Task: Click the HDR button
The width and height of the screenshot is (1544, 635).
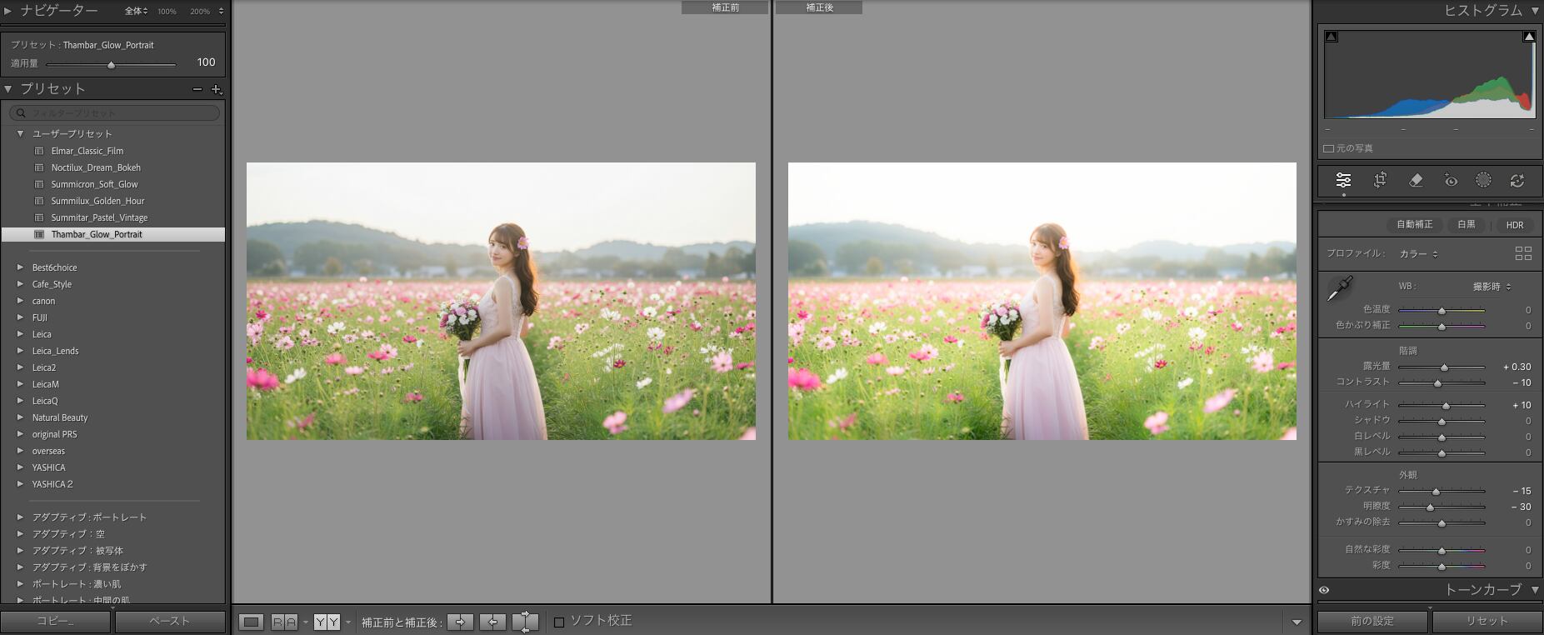Action: tap(1515, 225)
